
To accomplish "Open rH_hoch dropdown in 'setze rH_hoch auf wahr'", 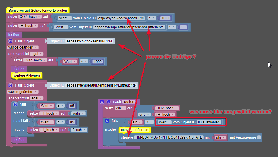I will (x=49, y=113).
